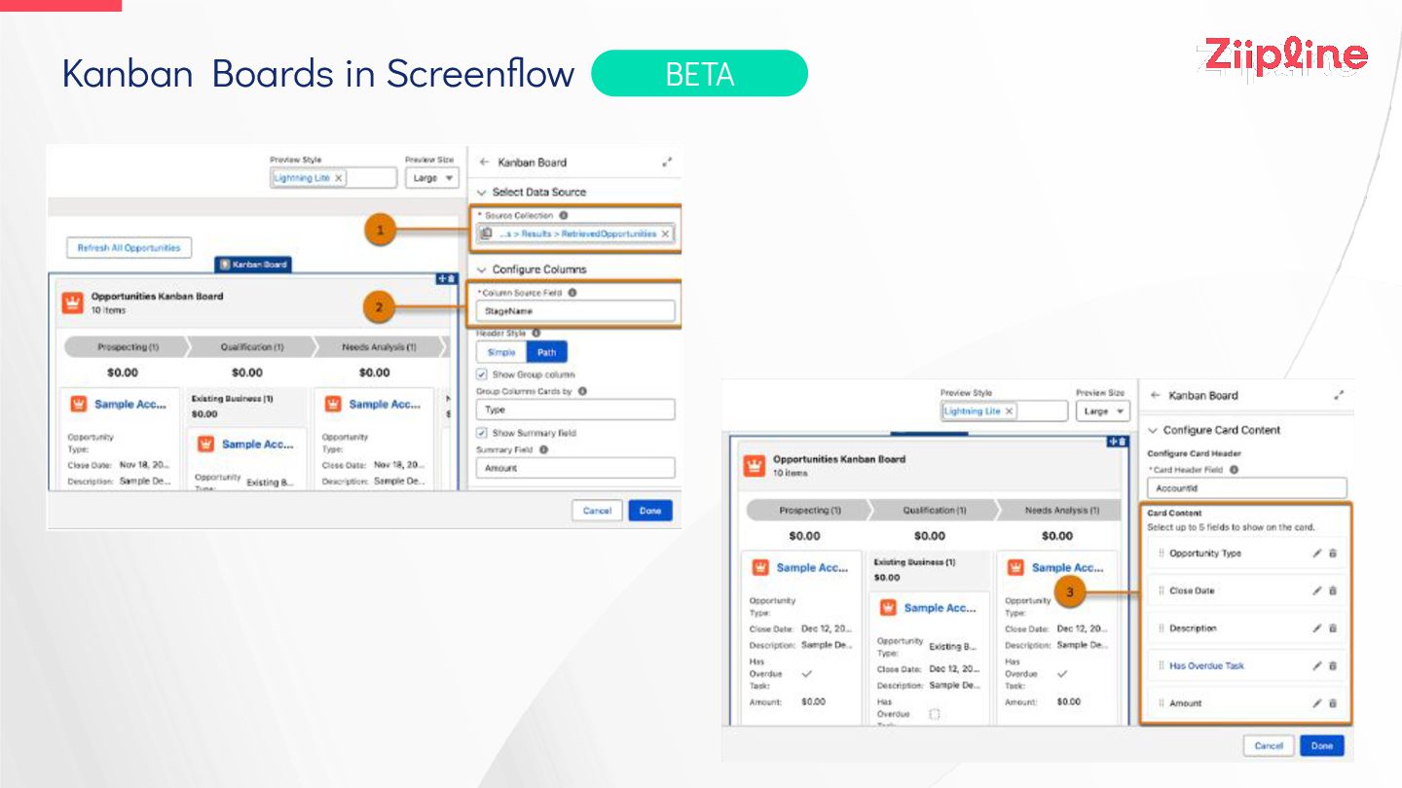Click Done below the Summary Field panel

point(650,511)
